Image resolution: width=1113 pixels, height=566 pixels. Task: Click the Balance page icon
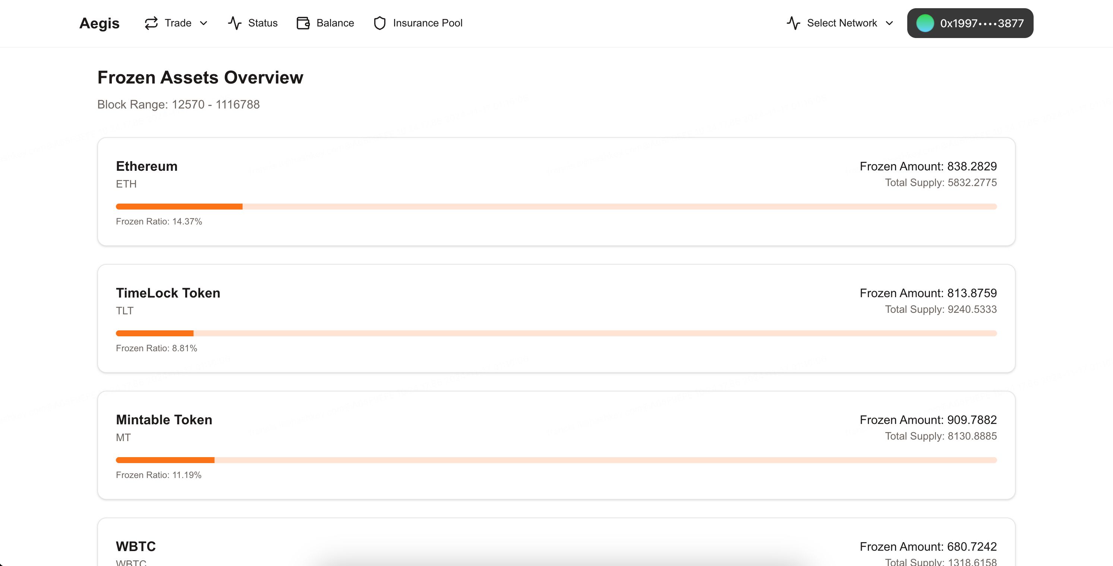pyautogui.click(x=303, y=23)
